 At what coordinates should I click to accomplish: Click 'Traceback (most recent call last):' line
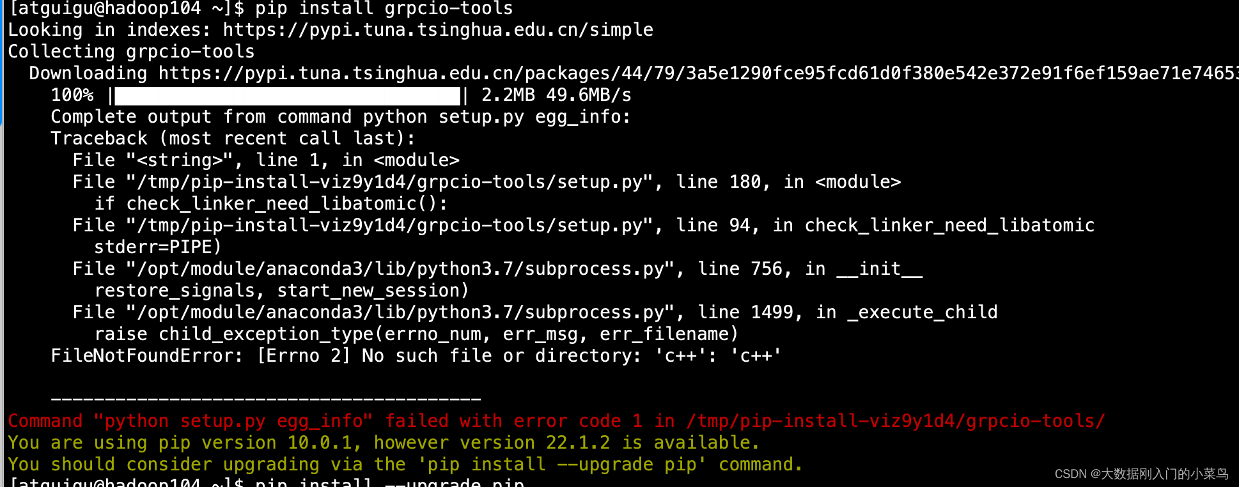pyautogui.click(x=233, y=139)
